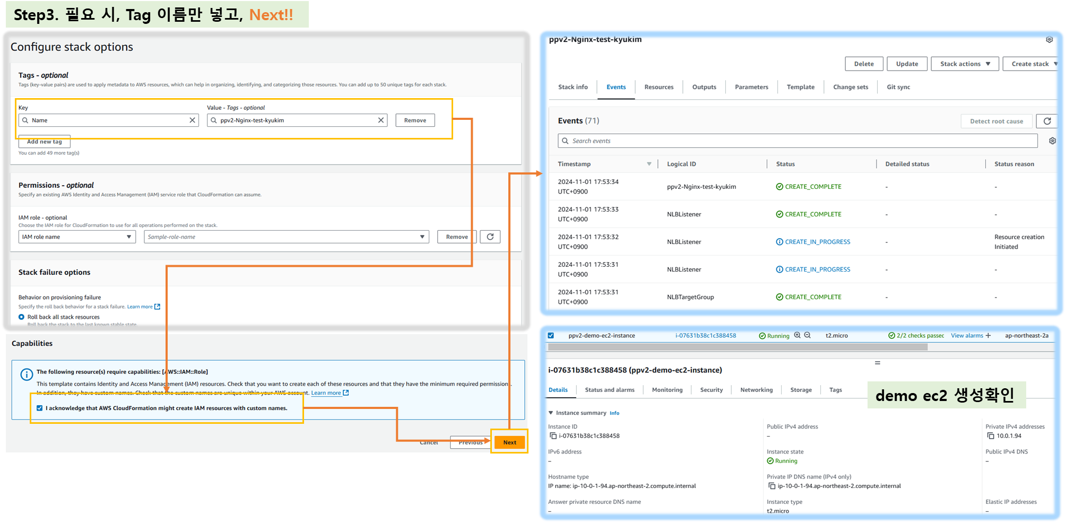
Task: Open instance Networking tab
Action: (x=756, y=390)
